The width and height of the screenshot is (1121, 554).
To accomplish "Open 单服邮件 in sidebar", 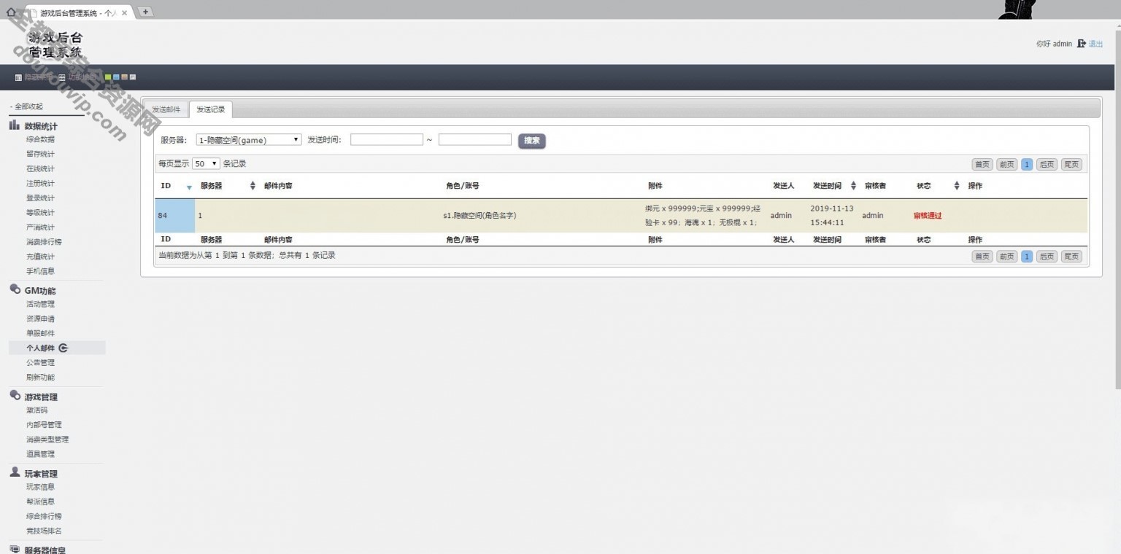I will point(40,333).
